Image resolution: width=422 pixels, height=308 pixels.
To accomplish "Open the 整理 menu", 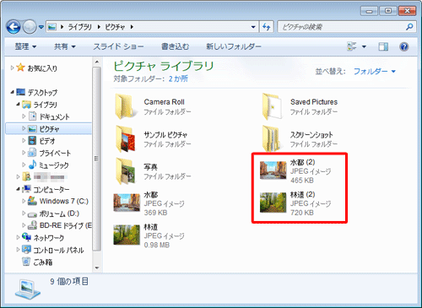I will tap(25, 46).
